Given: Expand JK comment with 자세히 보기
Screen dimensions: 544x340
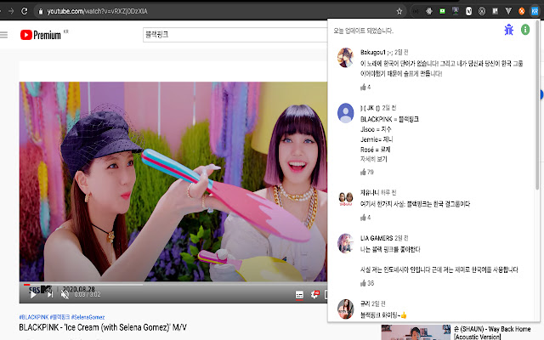Looking at the screenshot, I should (x=374, y=159).
